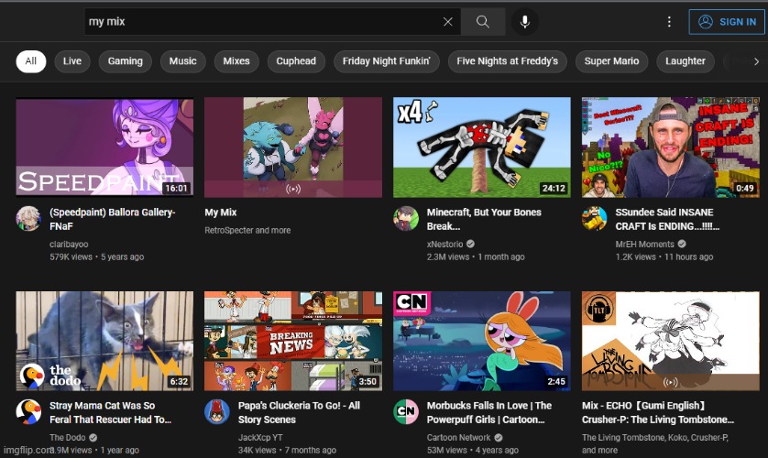The image size is (768, 458).
Task: Click '53M views • 4 years ago' text
Action: pos(473,450)
